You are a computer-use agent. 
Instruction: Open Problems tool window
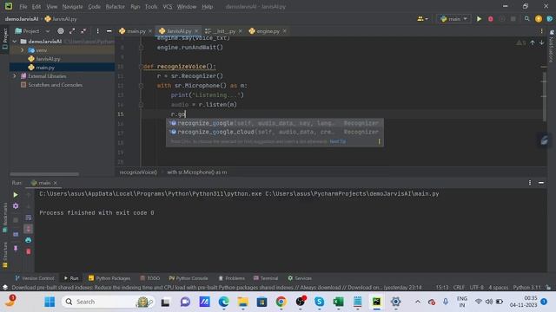[232, 278]
